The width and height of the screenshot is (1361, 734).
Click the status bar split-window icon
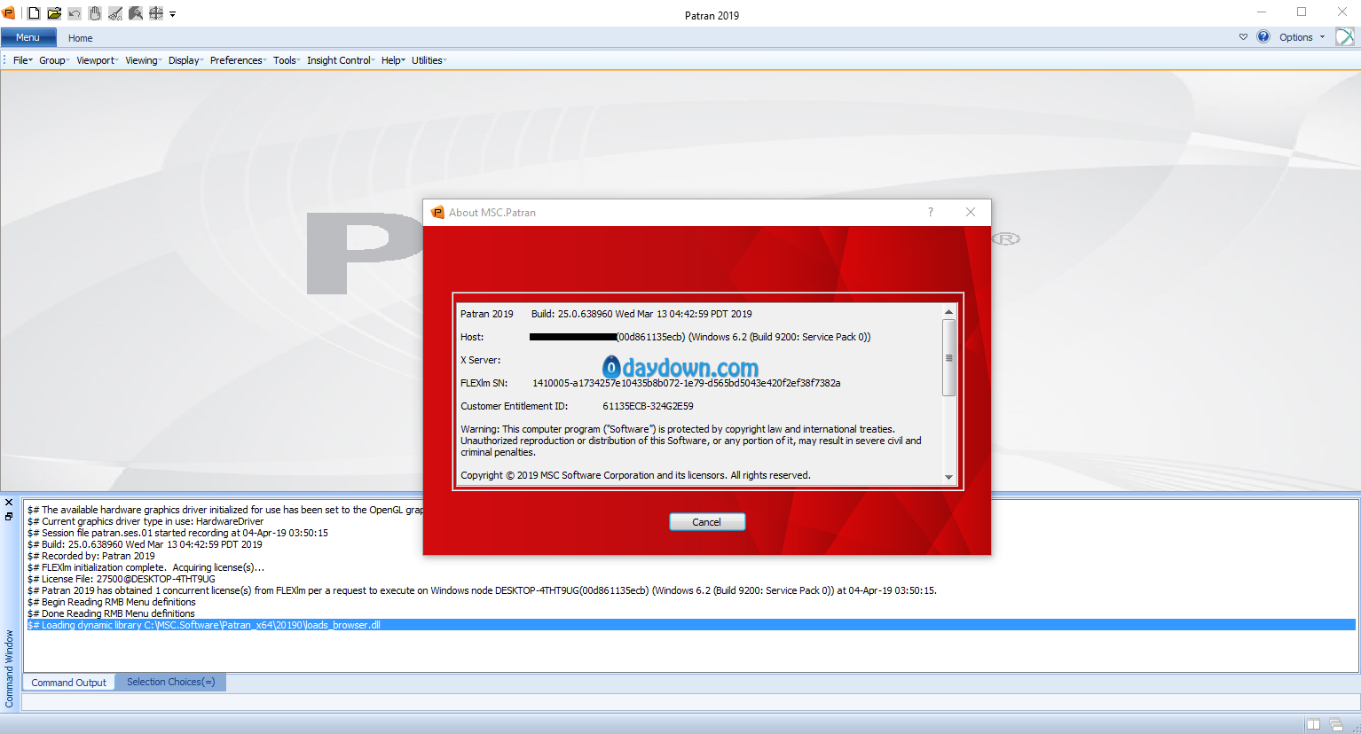1313,724
